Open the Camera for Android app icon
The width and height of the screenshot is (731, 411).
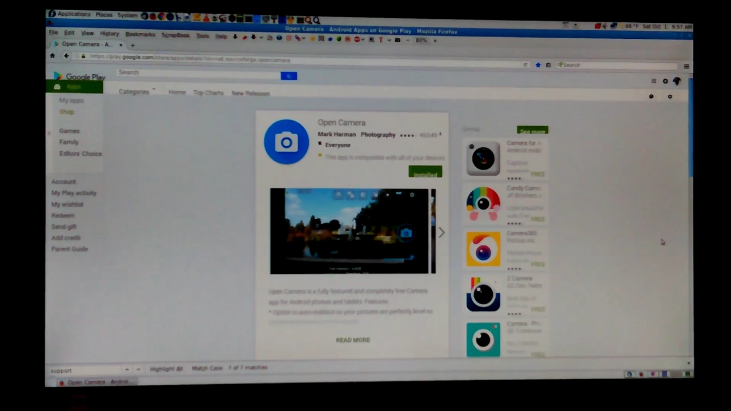[483, 158]
